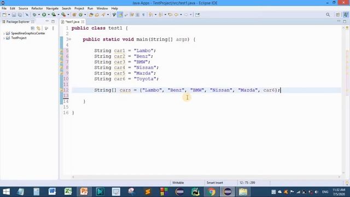Click the Debug bug icon
The height and width of the screenshot is (197, 350).
tap(34, 15)
